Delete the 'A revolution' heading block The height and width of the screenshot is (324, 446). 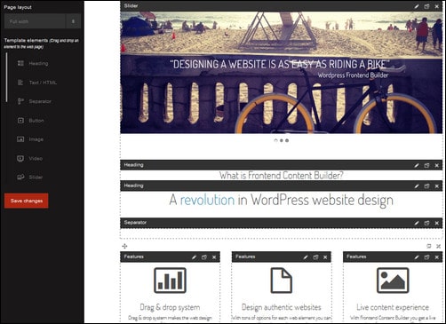(x=437, y=186)
